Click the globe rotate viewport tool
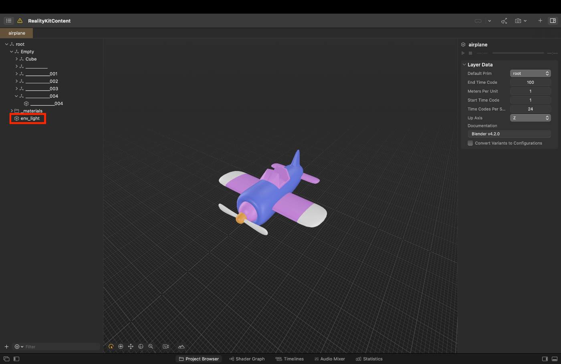The width and height of the screenshot is (561, 364). (141, 346)
